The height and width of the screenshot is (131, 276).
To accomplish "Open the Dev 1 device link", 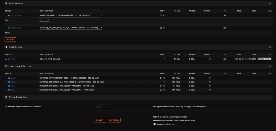I will pos(13,90).
